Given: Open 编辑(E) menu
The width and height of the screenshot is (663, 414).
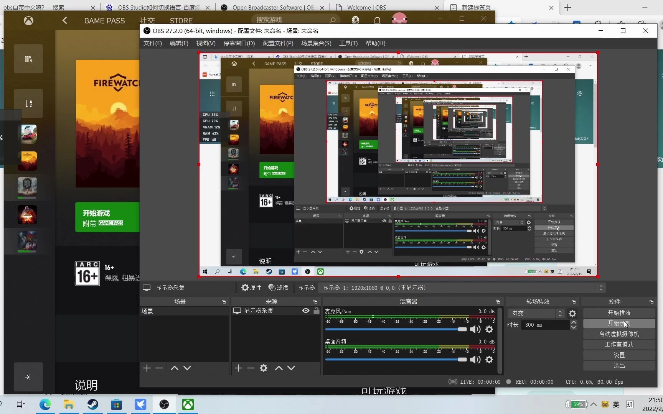Looking at the screenshot, I should [179, 43].
